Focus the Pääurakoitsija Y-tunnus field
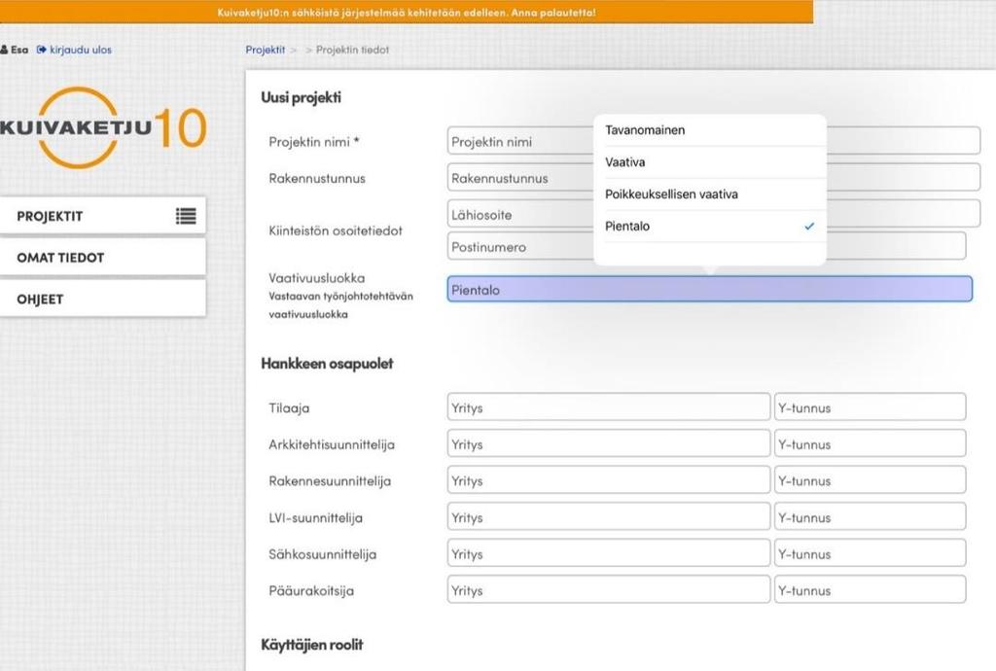The height and width of the screenshot is (671, 996). pyautogui.click(x=871, y=589)
